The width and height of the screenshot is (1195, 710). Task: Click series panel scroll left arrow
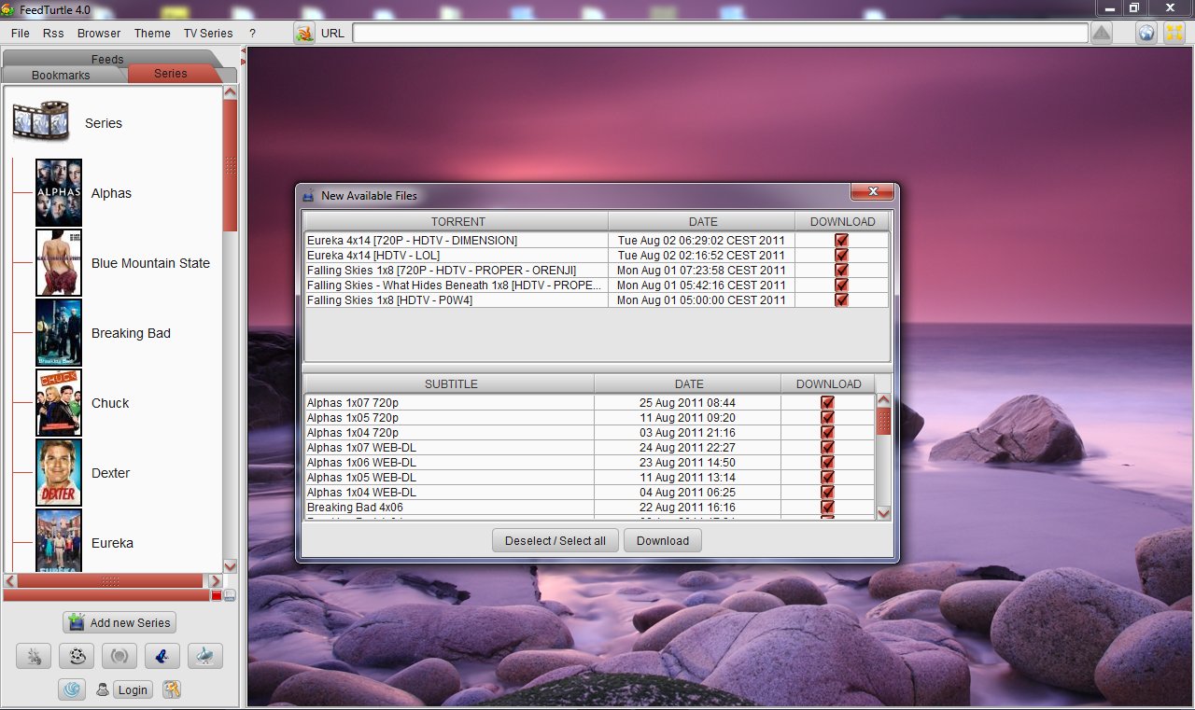(x=11, y=580)
